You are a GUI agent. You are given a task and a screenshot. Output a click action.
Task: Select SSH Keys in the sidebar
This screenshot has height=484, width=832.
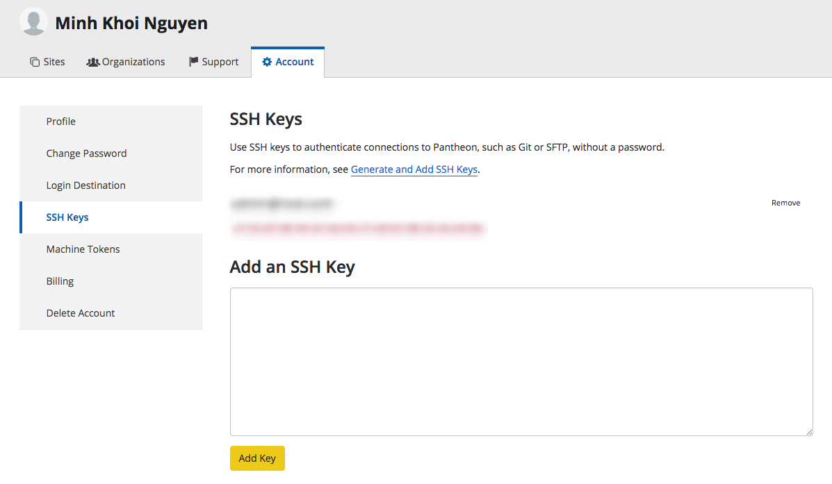[x=111, y=217]
